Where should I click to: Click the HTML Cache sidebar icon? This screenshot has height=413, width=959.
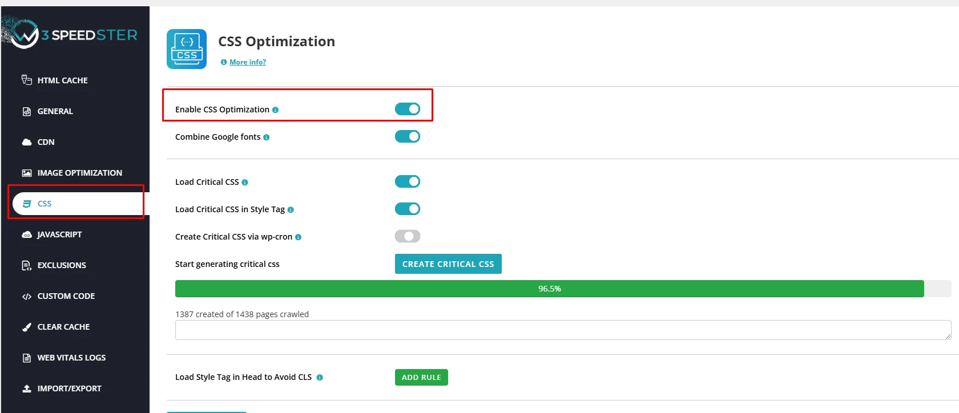[x=27, y=80]
